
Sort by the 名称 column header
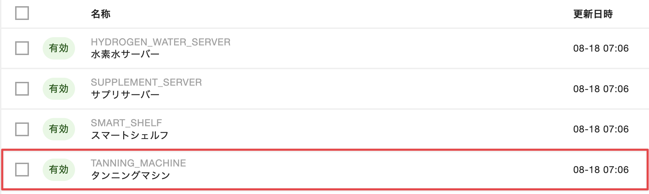point(100,14)
